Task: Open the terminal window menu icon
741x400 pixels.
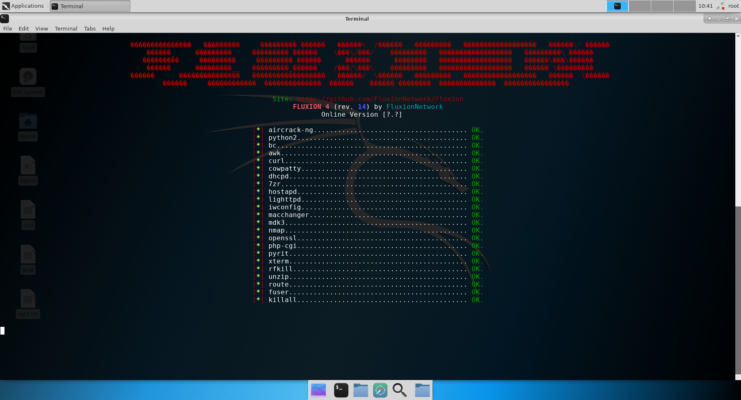Action: click(5, 19)
